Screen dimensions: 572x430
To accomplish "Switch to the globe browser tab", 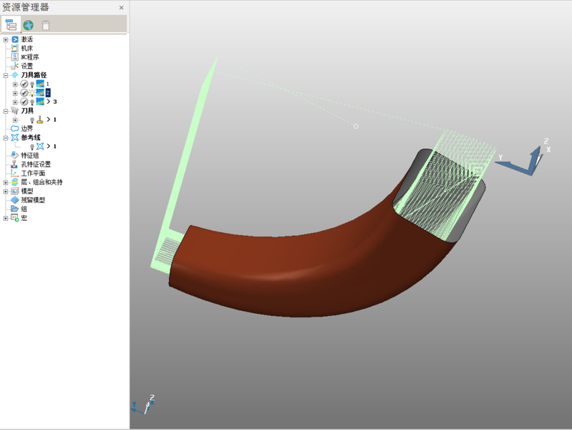I will point(29,25).
